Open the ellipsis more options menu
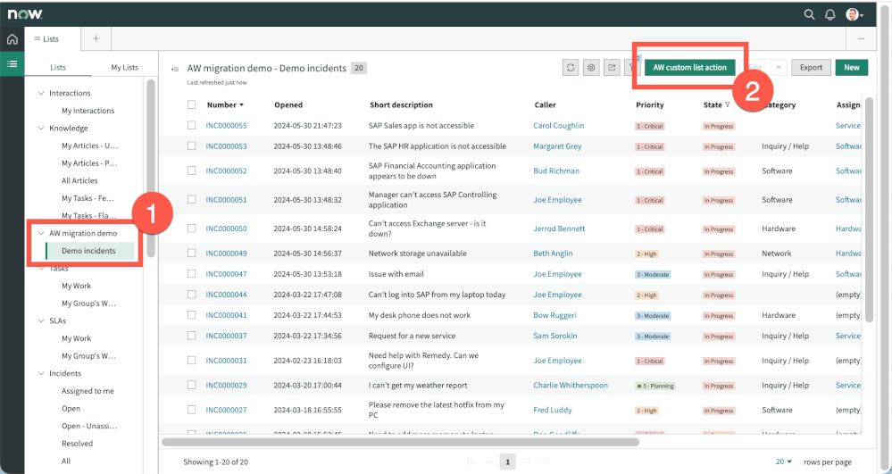This screenshot has width=892, height=474. tap(861, 38)
